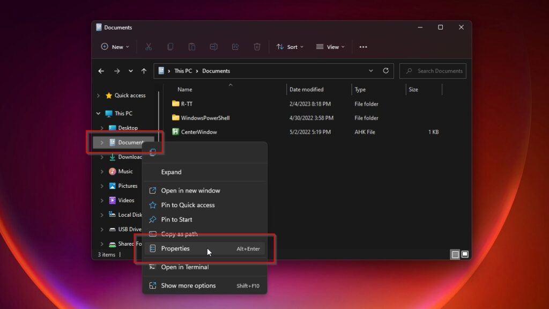
Task: Expand the Pictures tree node chevron
Action: 102,186
